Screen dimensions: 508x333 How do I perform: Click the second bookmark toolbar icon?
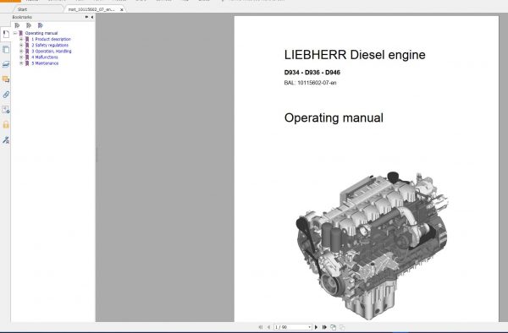pyautogui.click(x=29, y=25)
